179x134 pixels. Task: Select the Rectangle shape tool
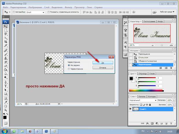5,94
